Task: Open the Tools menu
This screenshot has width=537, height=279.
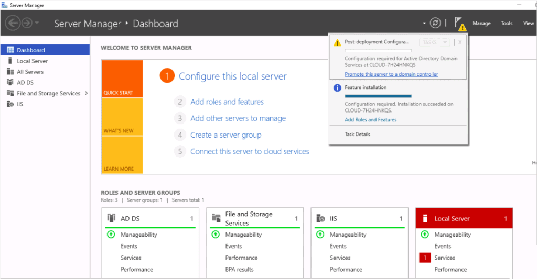Action: tap(507, 23)
